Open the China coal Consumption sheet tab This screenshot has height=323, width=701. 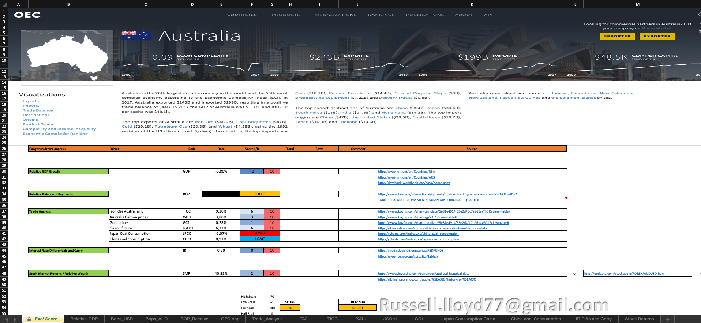tap(536, 319)
